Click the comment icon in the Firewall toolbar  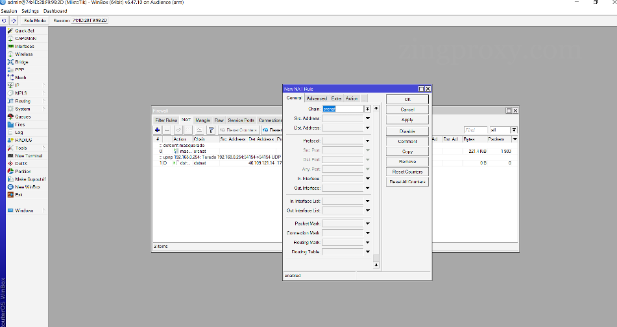click(x=199, y=130)
